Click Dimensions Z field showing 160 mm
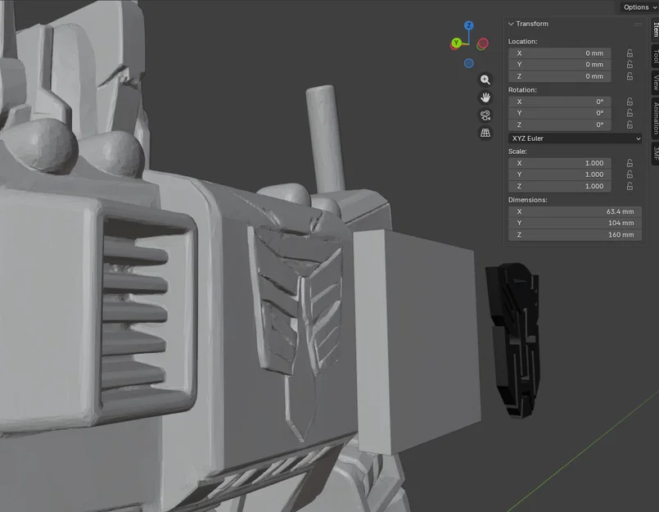This screenshot has height=512, width=659. [x=575, y=235]
